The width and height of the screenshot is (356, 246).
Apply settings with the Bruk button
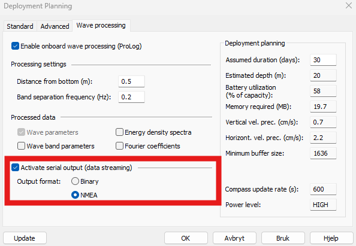(x=283, y=238)
